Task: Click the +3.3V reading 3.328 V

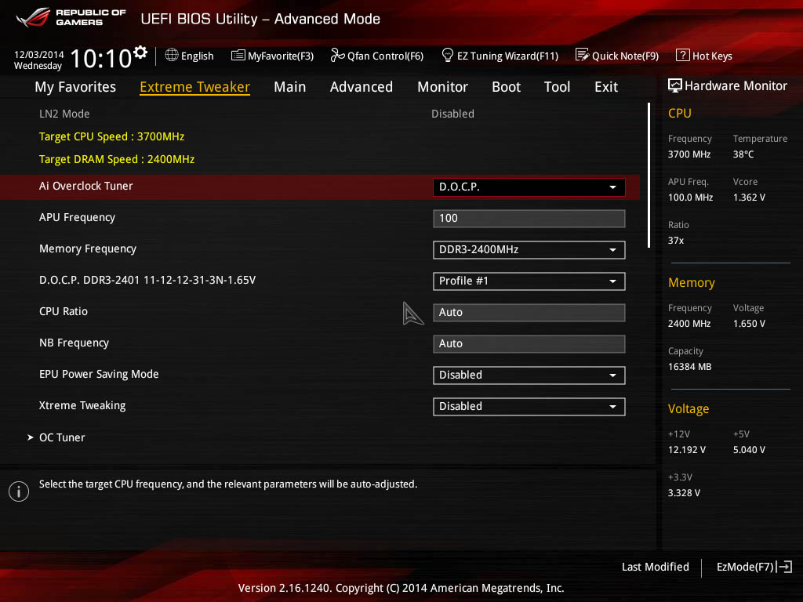Action: pos(684,492)
